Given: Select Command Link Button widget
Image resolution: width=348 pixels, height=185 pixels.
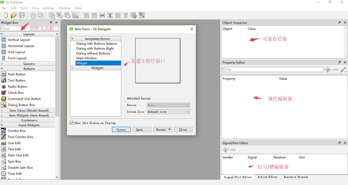Looking at the screenshot, I should [24, 99].
